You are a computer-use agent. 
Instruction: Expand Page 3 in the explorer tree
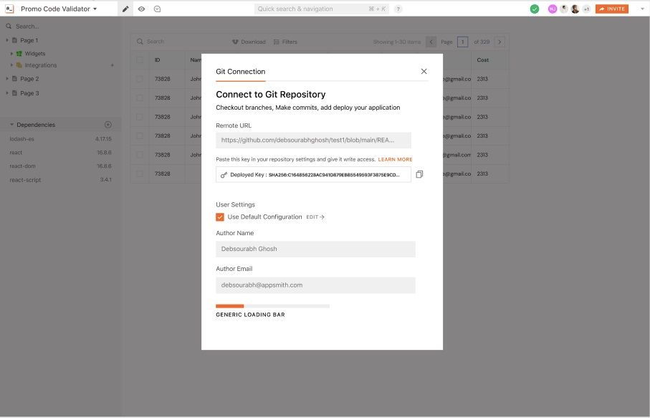point(7,93)
